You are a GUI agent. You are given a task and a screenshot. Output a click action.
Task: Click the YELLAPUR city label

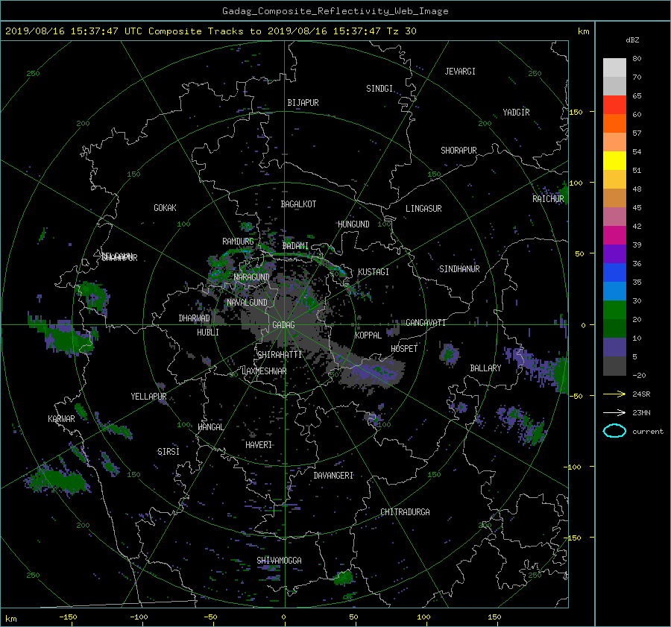[148, 397]
